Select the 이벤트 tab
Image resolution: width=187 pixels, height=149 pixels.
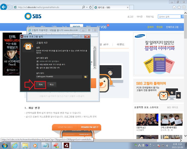click(120, 44)
